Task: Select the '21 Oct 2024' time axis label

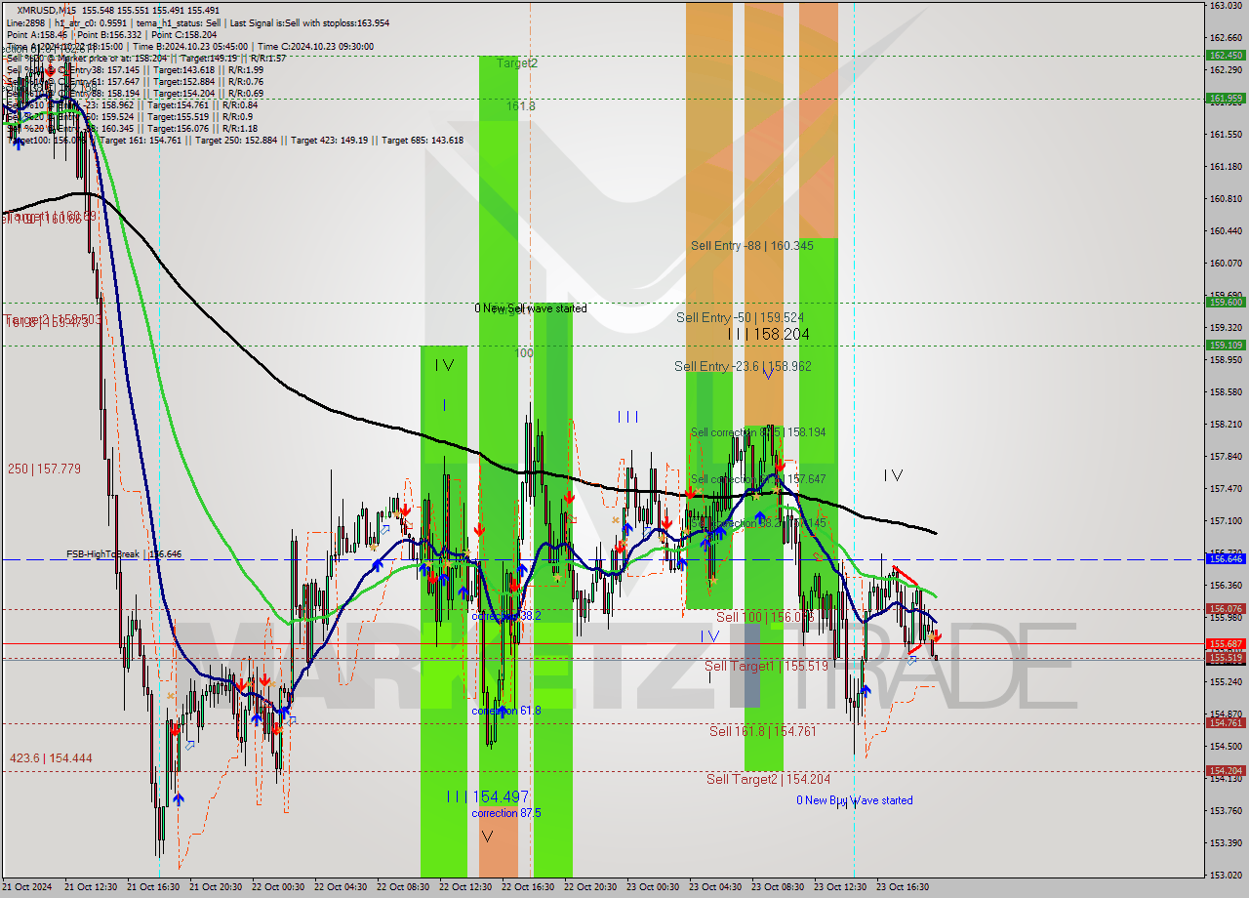Action: [26, 887]
